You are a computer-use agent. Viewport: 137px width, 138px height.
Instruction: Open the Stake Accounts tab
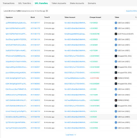(77, 3)
